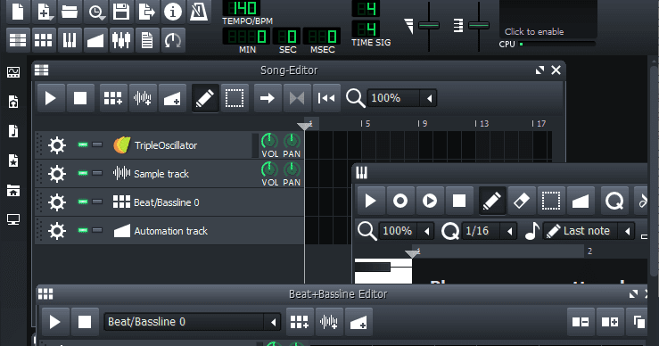
Task: Toggle loop points in Song-Editor
Action: (297, 98)
